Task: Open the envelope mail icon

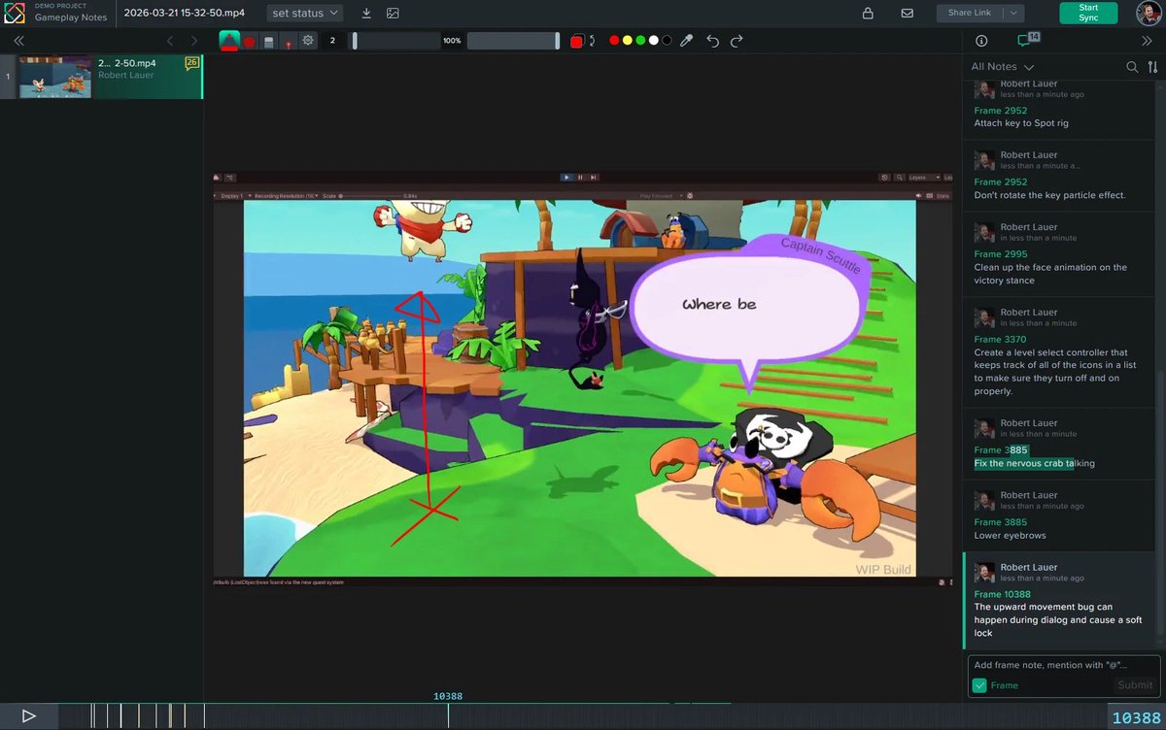Action: pos(907,13)
